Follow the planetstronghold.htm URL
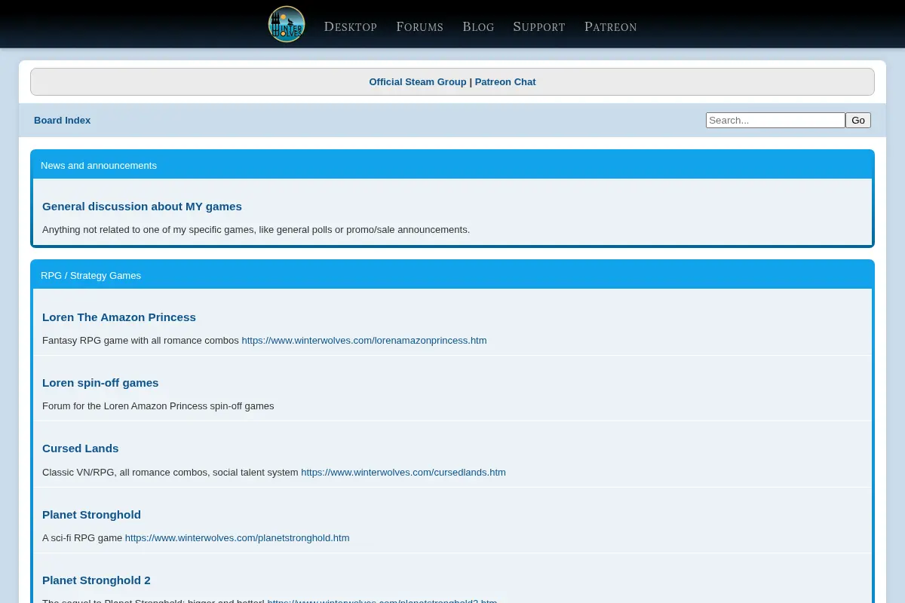The height and width of the screenshot is (603, 905). tap(238, 538)
